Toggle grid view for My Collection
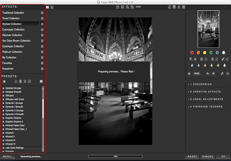 click(42, 58)
